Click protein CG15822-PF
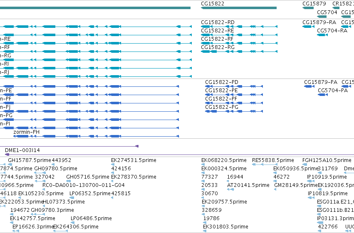This screenshot has width=354, height=233. pyautogui.click(x=221, y=99)
